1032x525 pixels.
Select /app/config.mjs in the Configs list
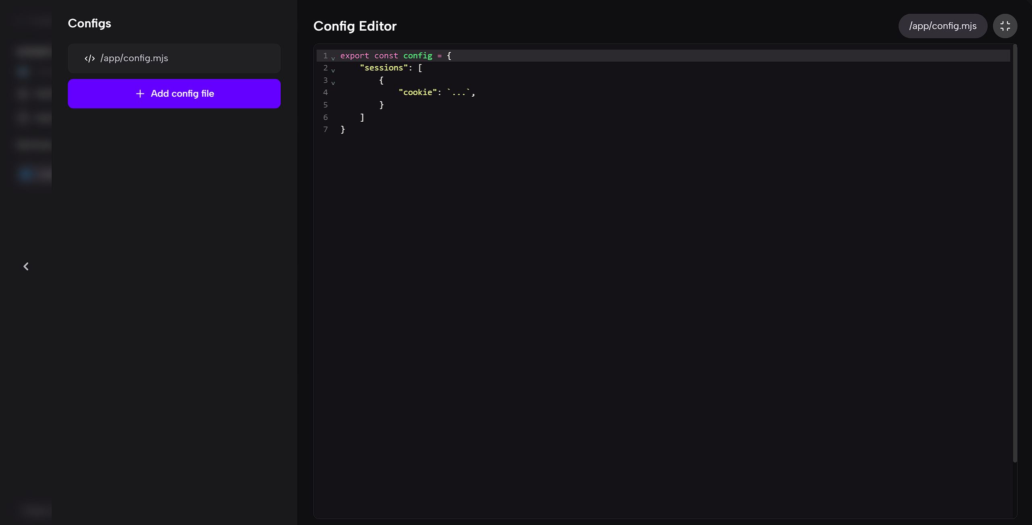[x=174, y=58]
